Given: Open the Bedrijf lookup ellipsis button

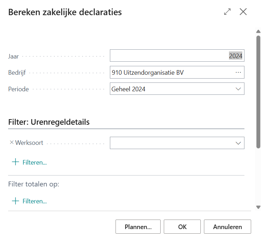Looking at the screenshot, I should tap(238, 72).
